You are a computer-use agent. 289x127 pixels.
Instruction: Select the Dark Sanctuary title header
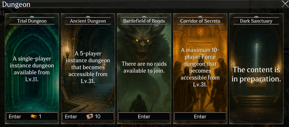(x=256, y=21)
